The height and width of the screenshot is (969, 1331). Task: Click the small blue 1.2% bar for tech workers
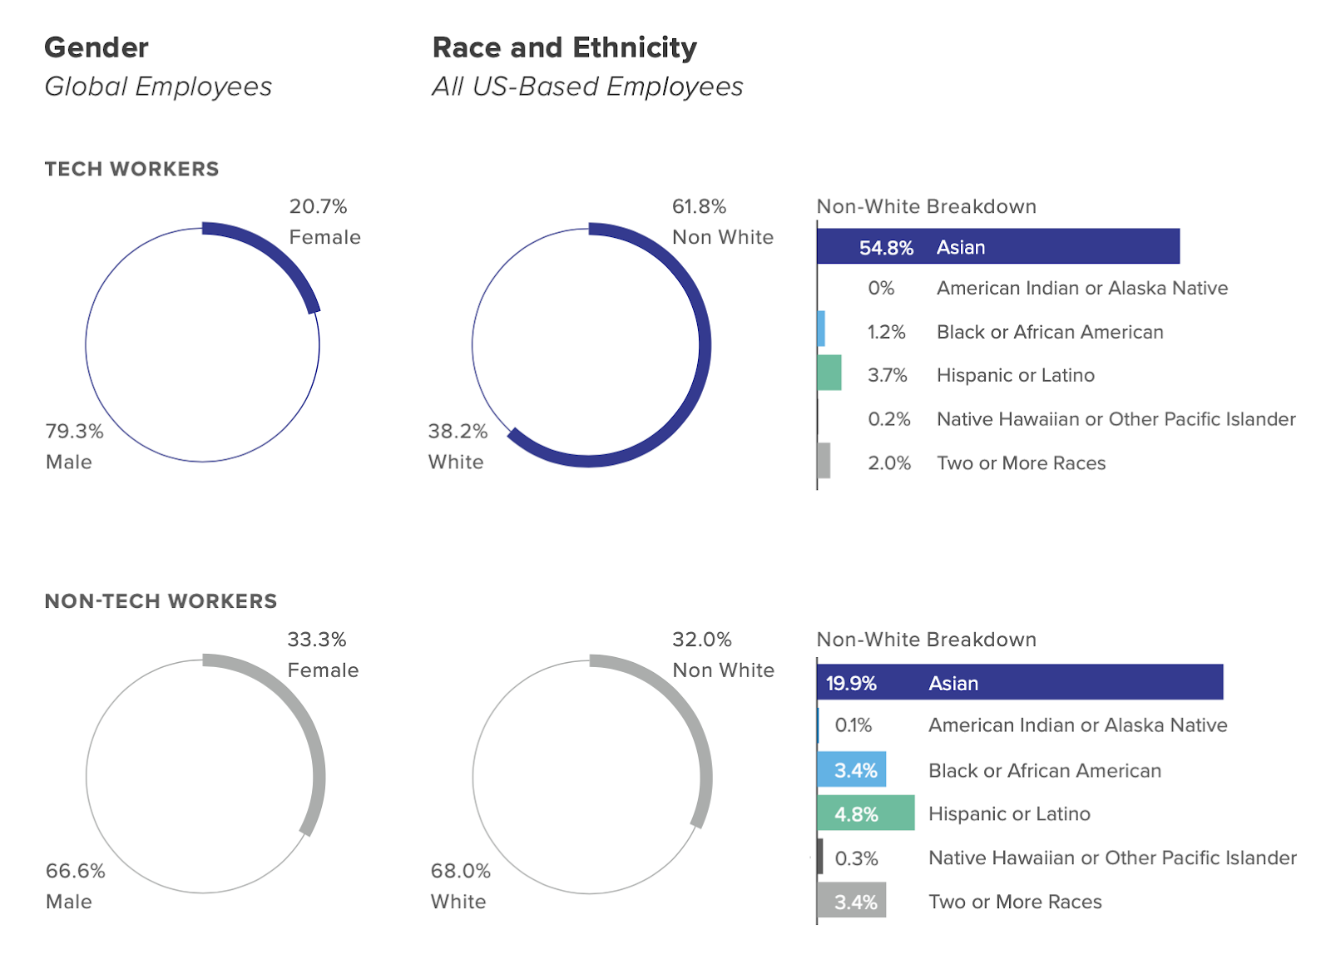821,329
